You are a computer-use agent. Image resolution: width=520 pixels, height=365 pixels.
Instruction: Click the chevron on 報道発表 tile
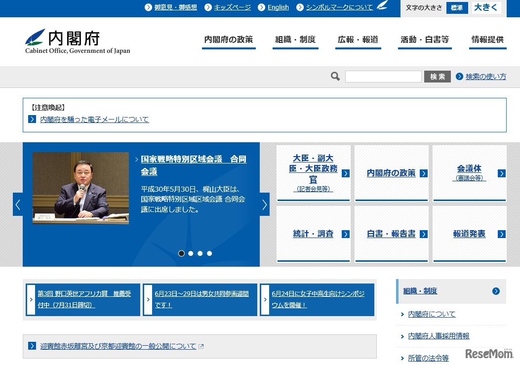(x=501, y=234)
